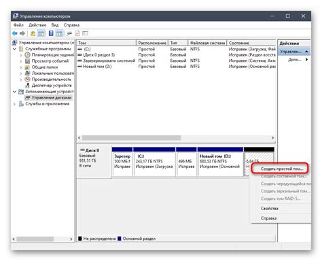Expand the Просмотр событий node

(21, 61)
